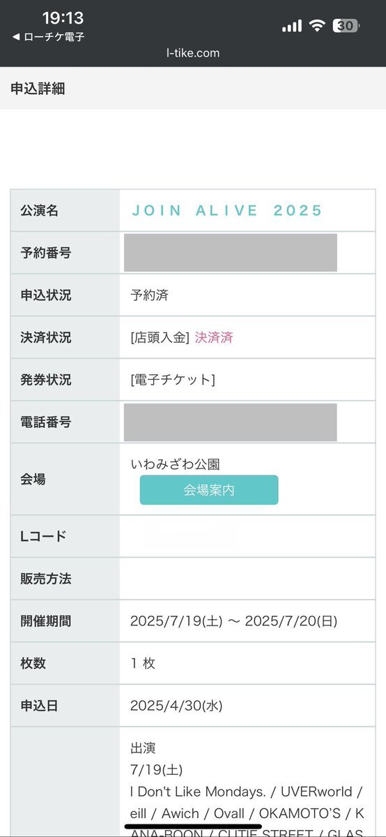Tap the 予約済 application status value
The width and height of the screenshot is (386, 837).
click(x=149, y=295)
